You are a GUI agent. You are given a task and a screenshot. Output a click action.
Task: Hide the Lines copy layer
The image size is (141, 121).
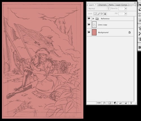[89, 25]
